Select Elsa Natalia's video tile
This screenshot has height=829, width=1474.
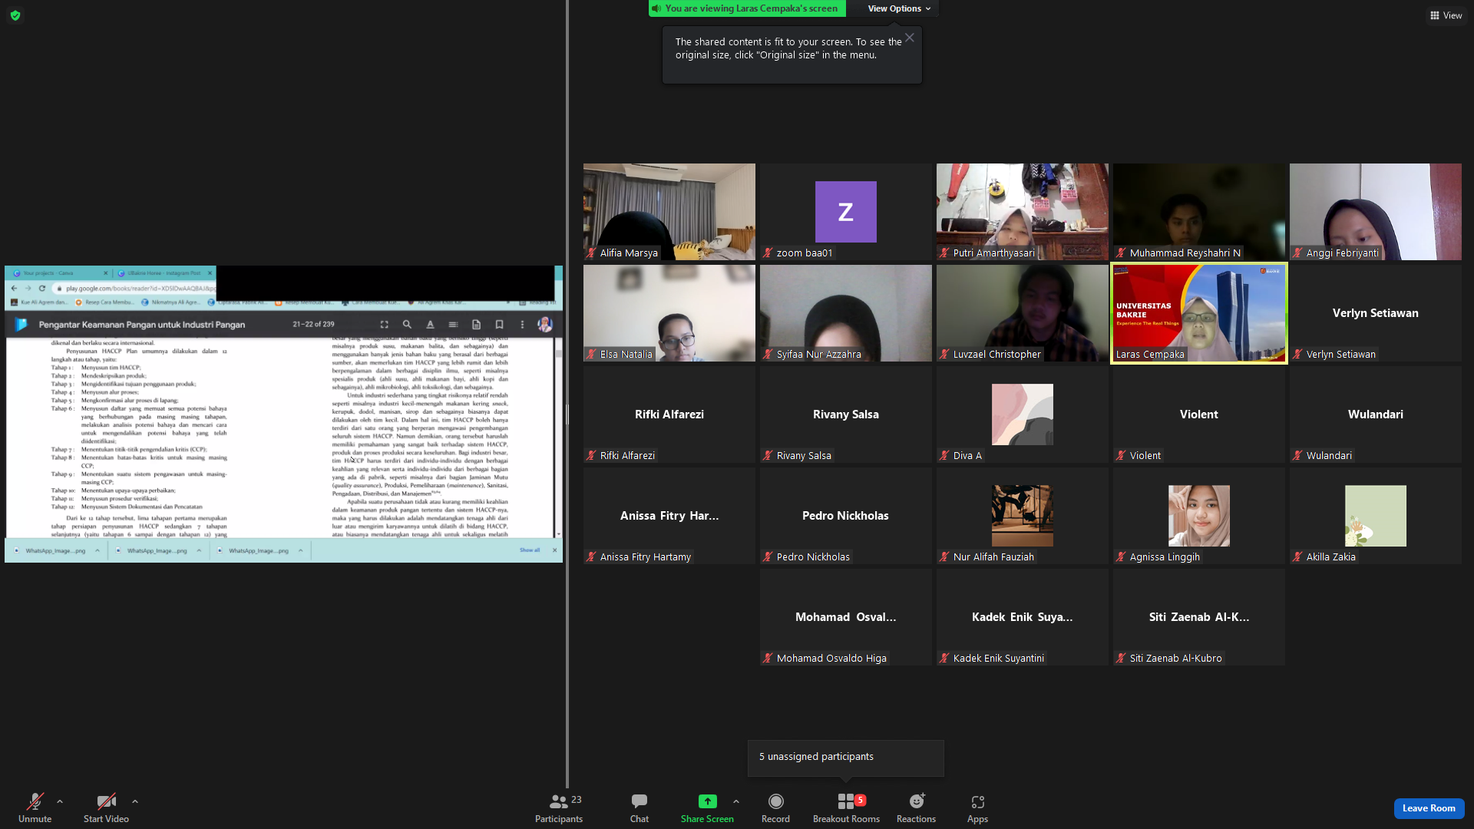(x=669, y=313)
